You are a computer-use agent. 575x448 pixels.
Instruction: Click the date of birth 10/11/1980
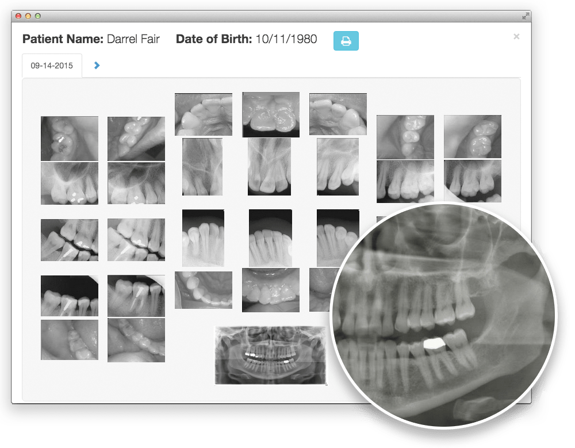[286, 39]
